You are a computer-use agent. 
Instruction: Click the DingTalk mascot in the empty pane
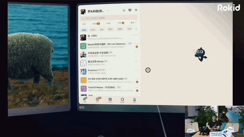201,54
